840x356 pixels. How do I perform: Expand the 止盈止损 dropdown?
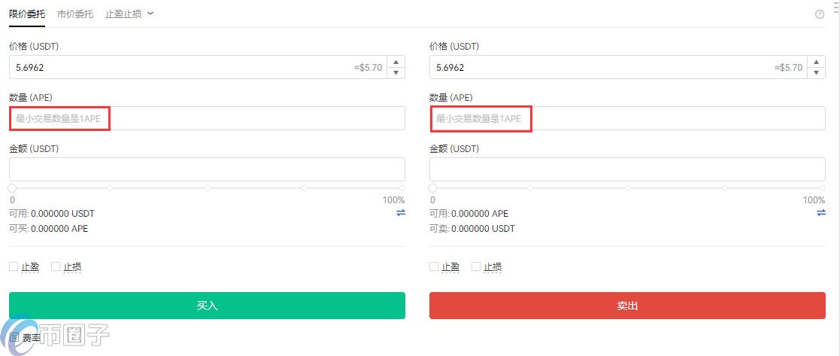coord(129,14)
